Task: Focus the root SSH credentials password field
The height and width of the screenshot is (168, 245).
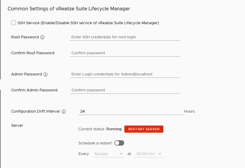Action: 125,37
